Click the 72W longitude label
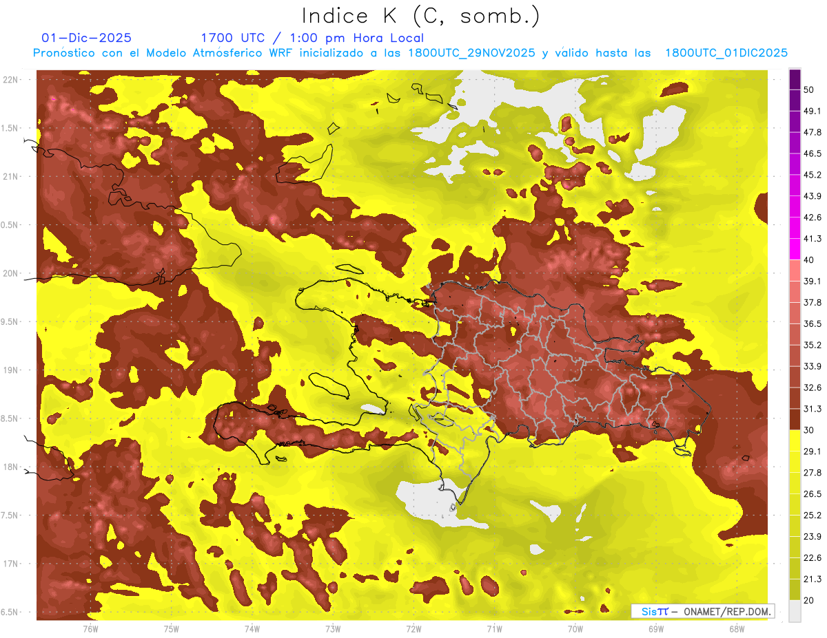Image resolution: width=827 pixels, height=638 pixels. 413,629
